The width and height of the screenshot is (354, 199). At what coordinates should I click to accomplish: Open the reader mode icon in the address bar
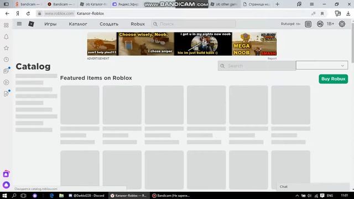point(314,13)
